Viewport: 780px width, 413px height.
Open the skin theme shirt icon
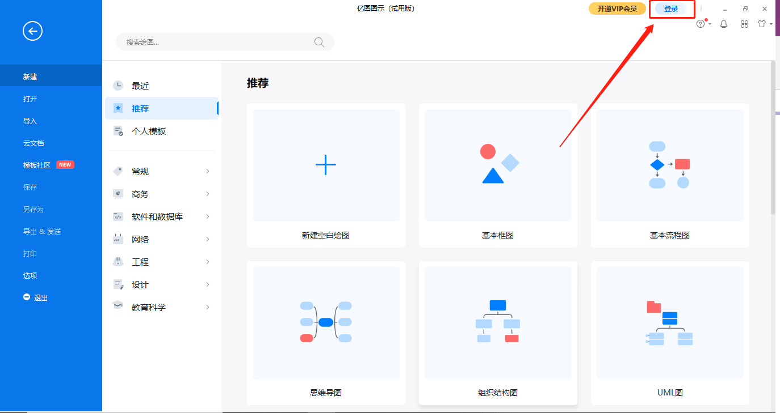pos(762,24)
